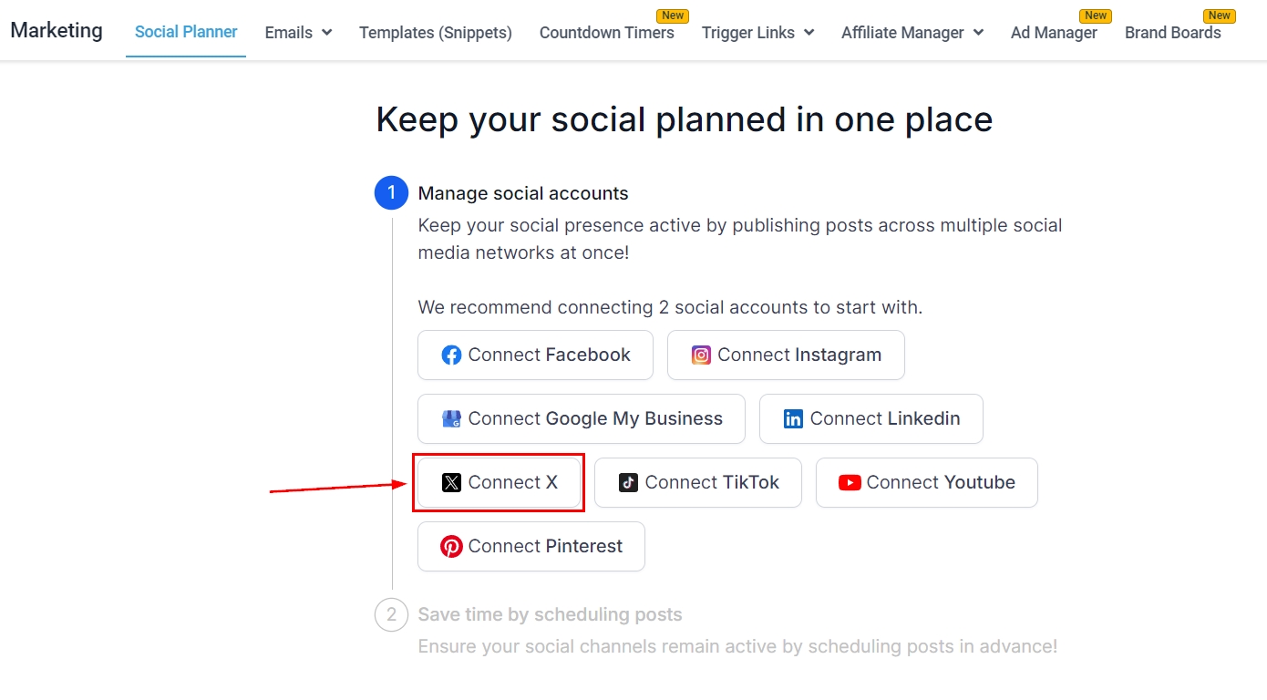Image resolution: width=1267 pixels, height=700 pixels.
Task: Click the Pinterest logo icon
Action: [451, 547]
